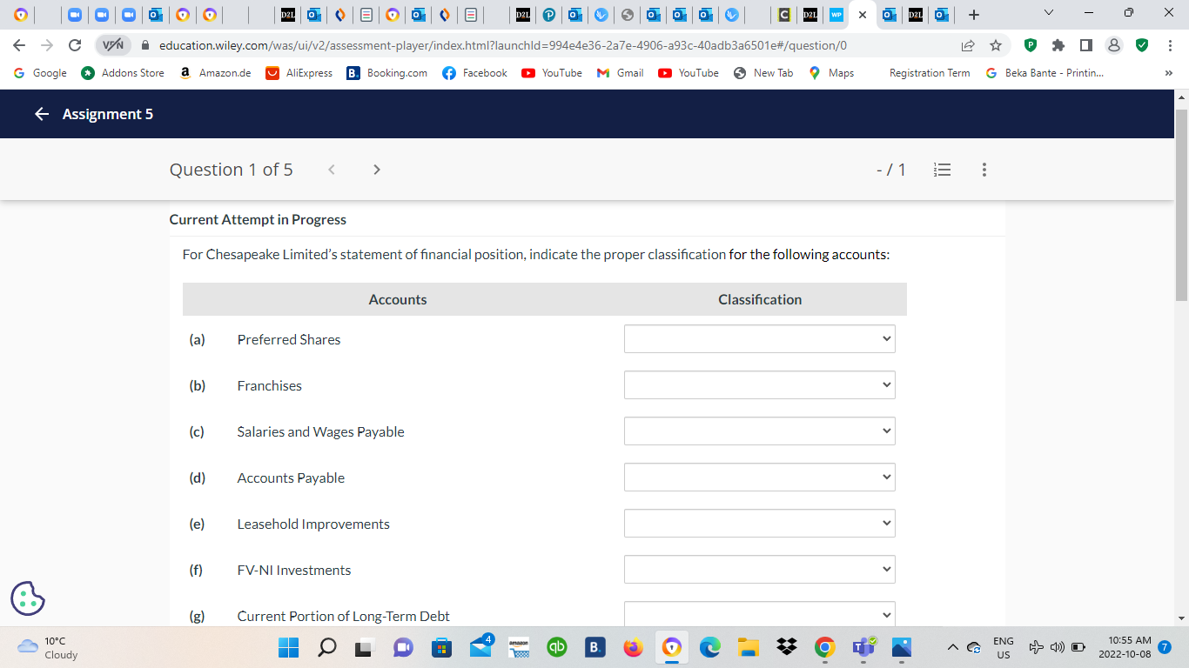Viewport: 1189px width, 668px height.
Task: Open the Windows Start menu
Action: click(x=288, y=647)
